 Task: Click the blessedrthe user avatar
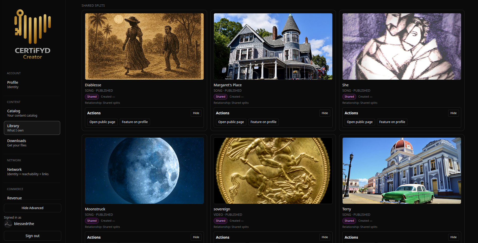[8, 224]
